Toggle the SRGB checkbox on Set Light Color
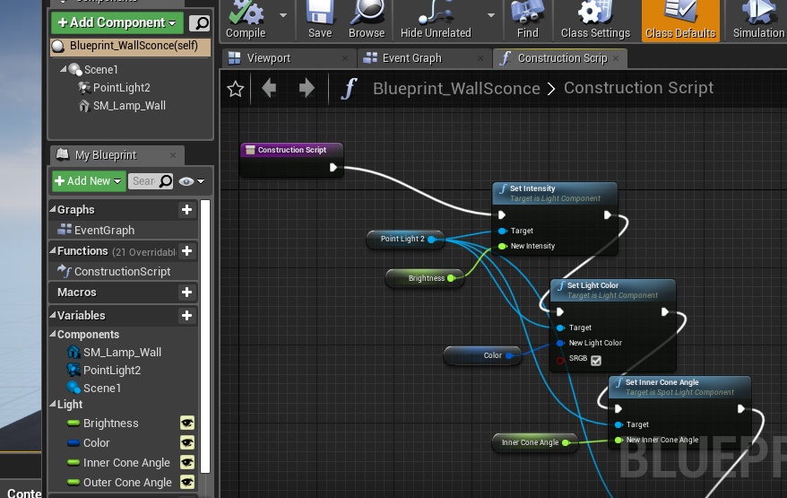 point(596,360)
